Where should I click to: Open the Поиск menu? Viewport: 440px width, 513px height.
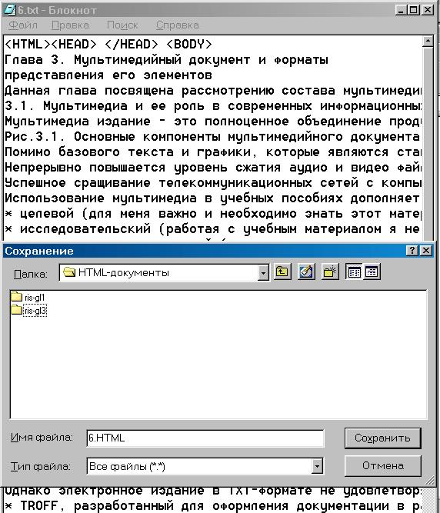[122, 25]
